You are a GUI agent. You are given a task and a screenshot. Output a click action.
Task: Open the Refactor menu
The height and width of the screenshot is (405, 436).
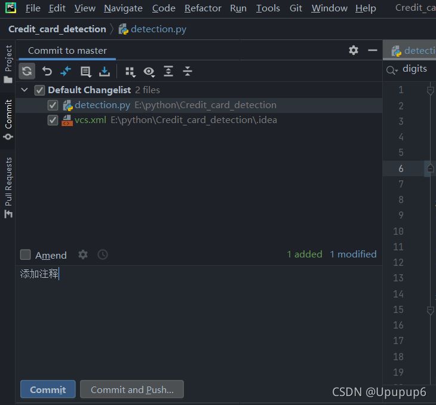(202, 8)
